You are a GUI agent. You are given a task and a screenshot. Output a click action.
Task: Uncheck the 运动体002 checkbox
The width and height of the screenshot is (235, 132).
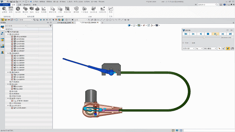coord(12,39)
